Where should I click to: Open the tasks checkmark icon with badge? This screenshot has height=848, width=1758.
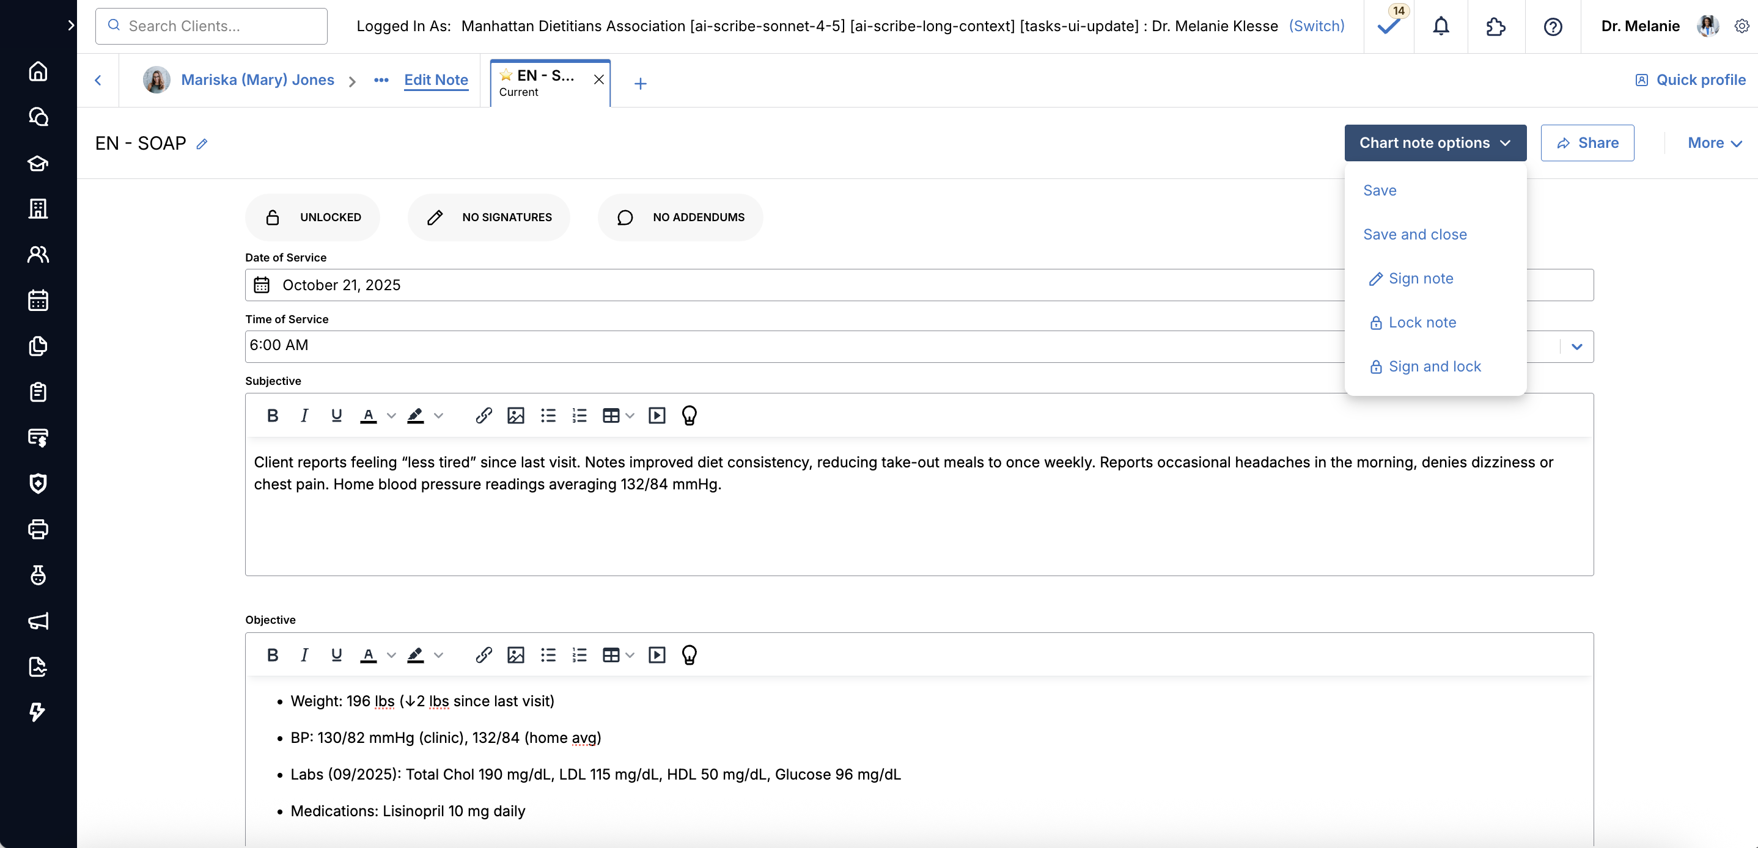click(1389, 27)
